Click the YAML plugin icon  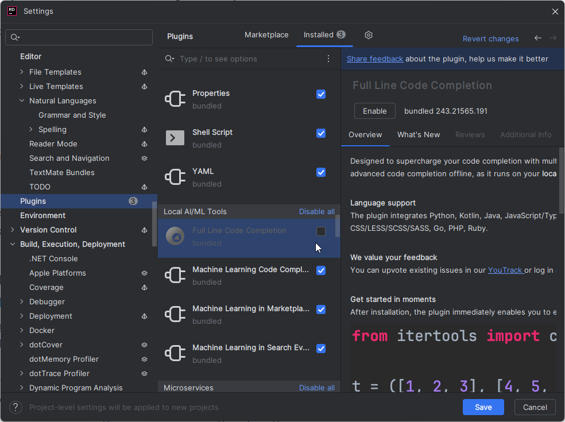tap(175, 177)
